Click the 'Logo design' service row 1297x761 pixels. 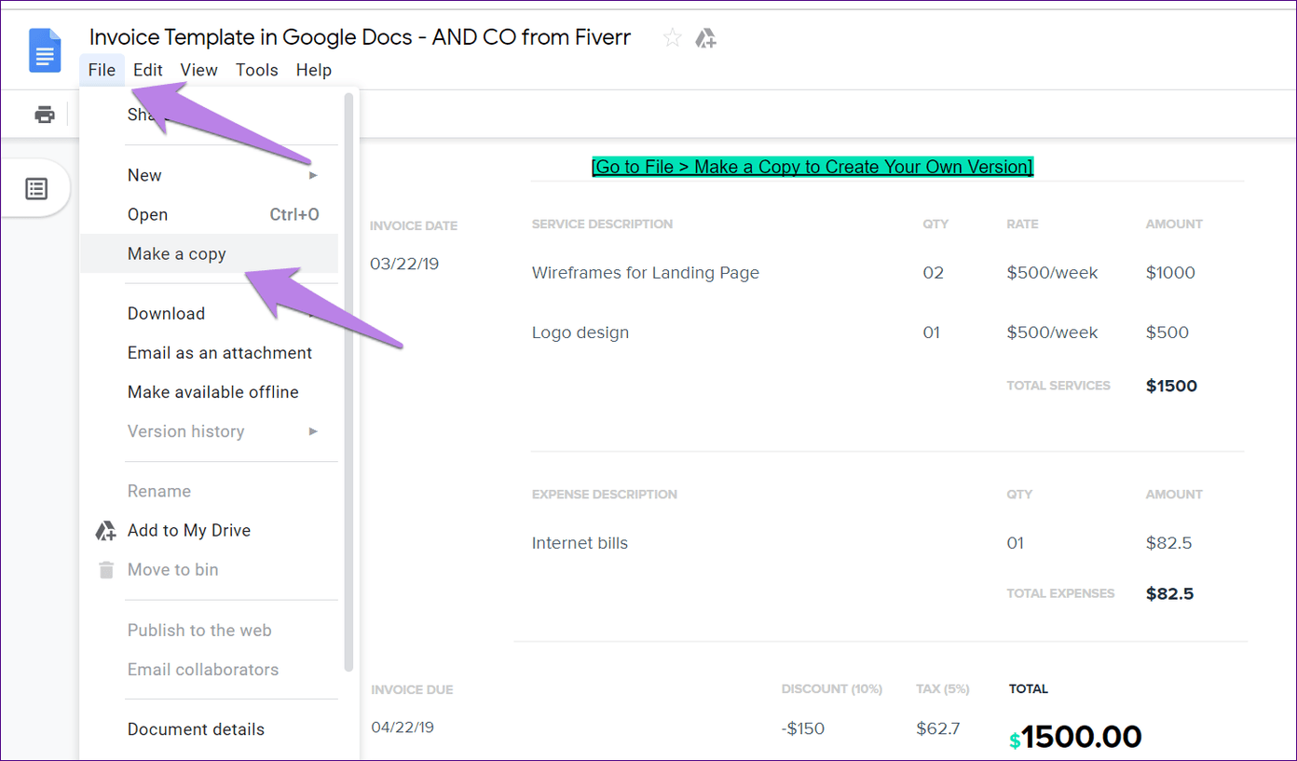[580, 333]
